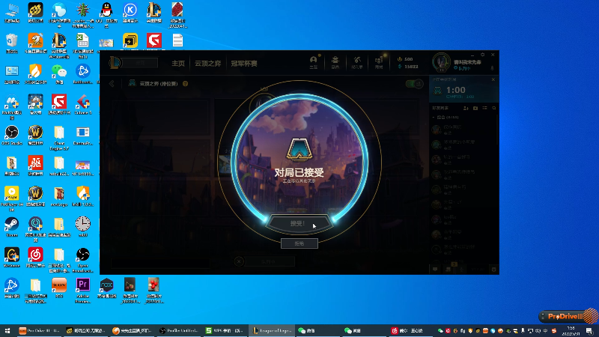The height and width of the screenshot is (337, 599).
Task: Open the WeChat desktop icon
Action: coord(59,74)
